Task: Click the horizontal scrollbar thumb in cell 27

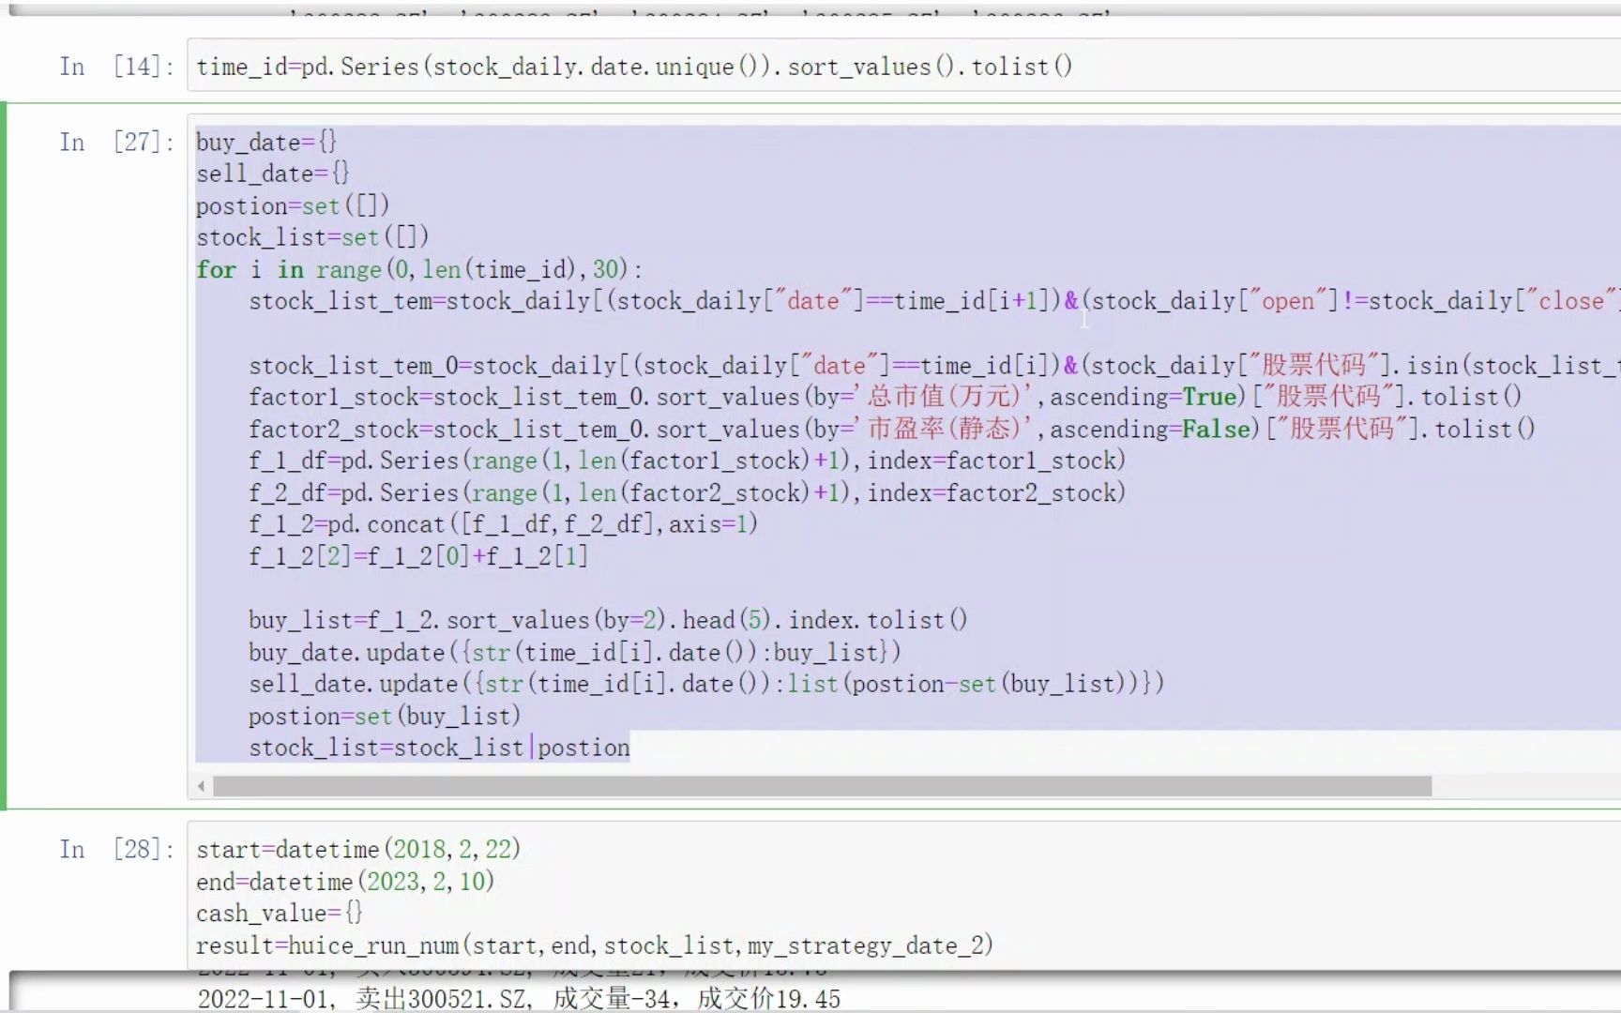Action: click(822, 786)
